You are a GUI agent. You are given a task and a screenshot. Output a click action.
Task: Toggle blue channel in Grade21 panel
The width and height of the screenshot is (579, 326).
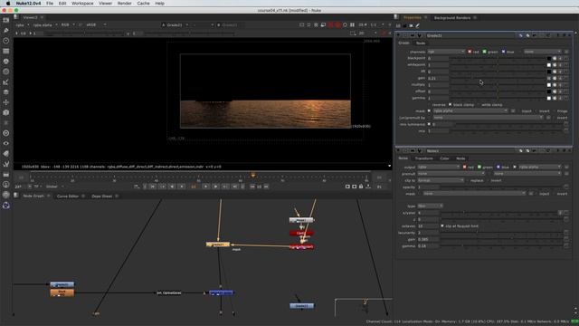pyautogui.click(x=503, y=52)
